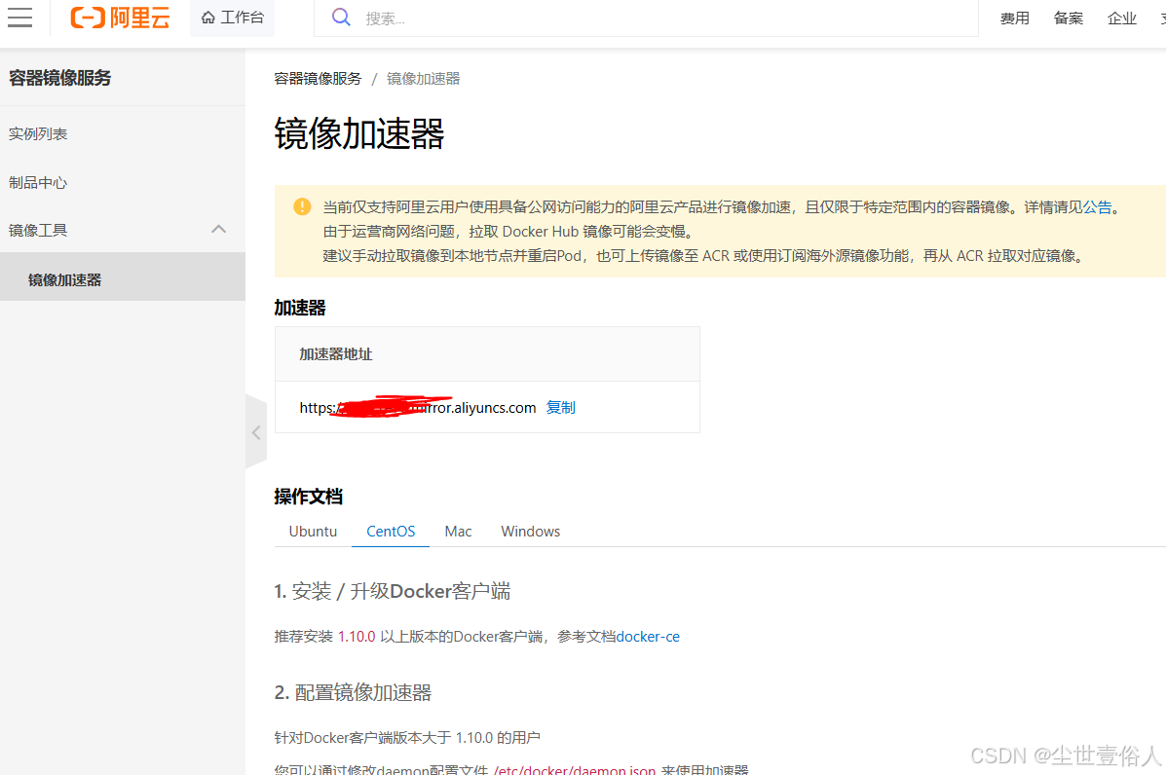Image resolution: width=1166 pixels, height=775 pixels.
Task: Open the docker-ce documentation link
Action: coord(648,637)
